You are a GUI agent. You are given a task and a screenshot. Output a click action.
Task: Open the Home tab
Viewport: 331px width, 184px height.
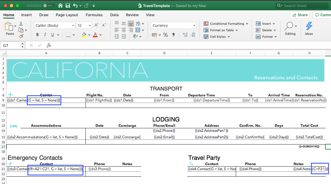coord(9,15)
